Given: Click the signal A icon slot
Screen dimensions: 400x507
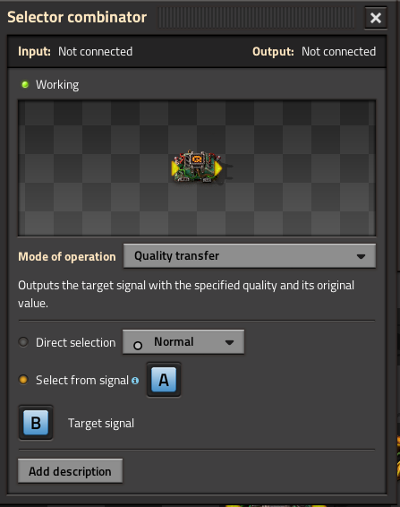Looking at the screenshot, I should pyautogui.click(x=164, y=380).
